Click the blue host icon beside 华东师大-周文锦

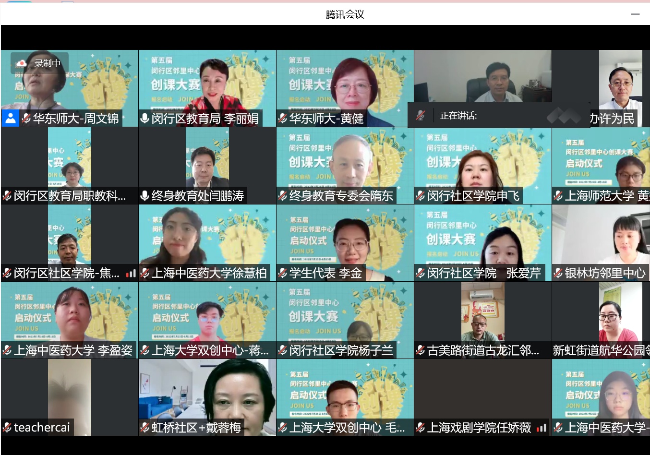click(10, 119)
